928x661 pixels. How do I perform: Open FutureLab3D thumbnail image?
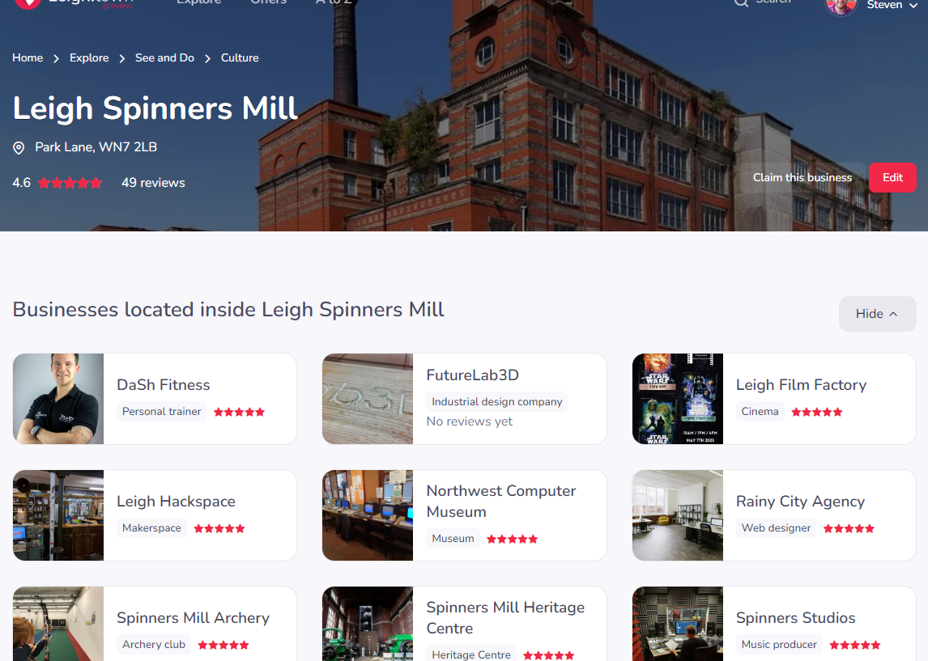point(368,399)
